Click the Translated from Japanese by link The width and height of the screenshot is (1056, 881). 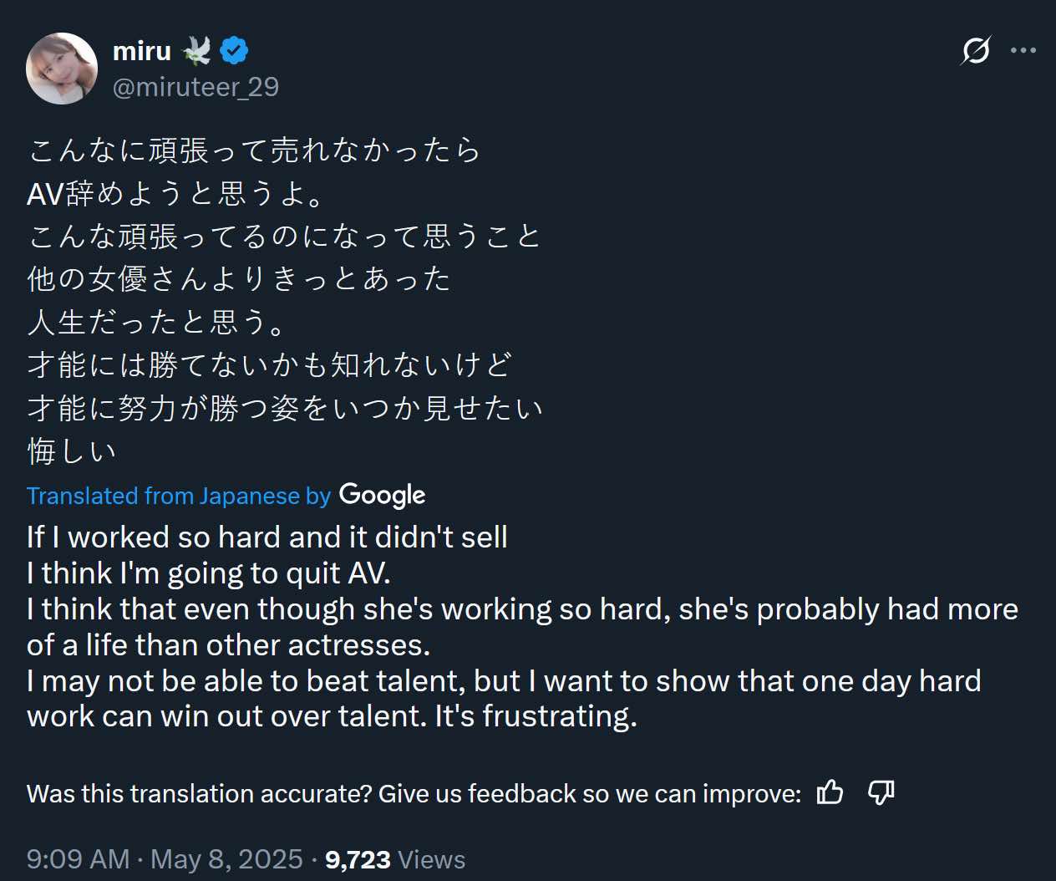click(179, 496)
